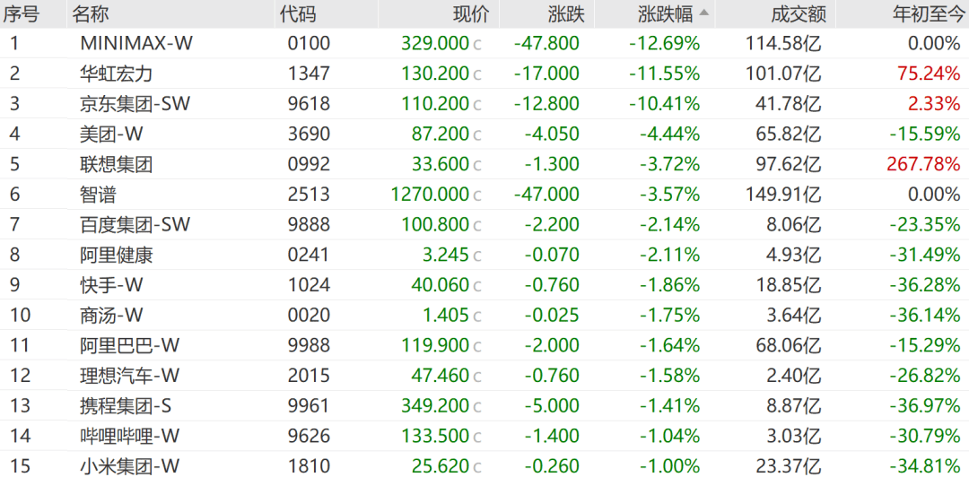Click the 现价 column header

(471, 13)
